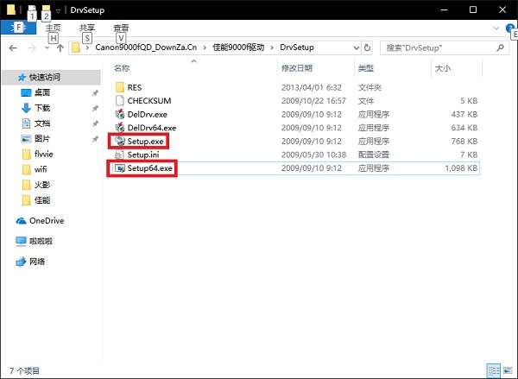This screenshot has height=379, width=518.
Task: Click the RES folder icon
Action: point(120,87)
